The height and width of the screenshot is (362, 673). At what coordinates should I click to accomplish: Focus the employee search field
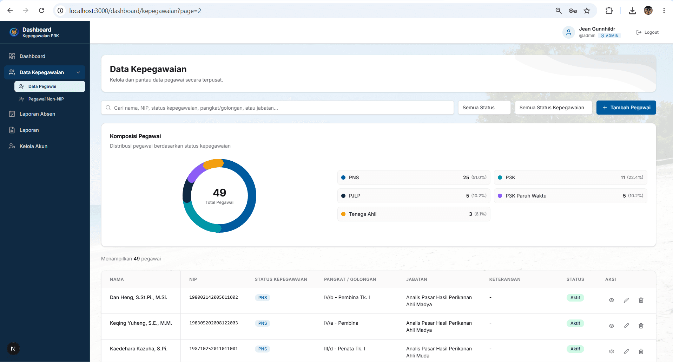coord(277,108)
